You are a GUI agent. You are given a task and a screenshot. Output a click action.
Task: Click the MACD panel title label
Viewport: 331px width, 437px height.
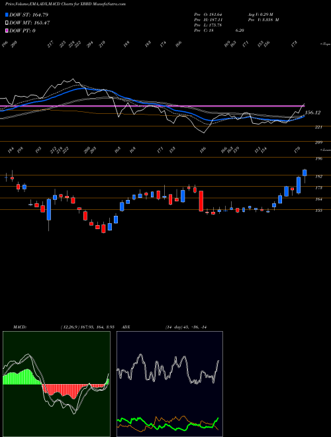[x=19, y=327]
